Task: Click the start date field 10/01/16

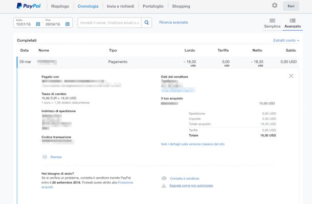Action: (24, 24)
